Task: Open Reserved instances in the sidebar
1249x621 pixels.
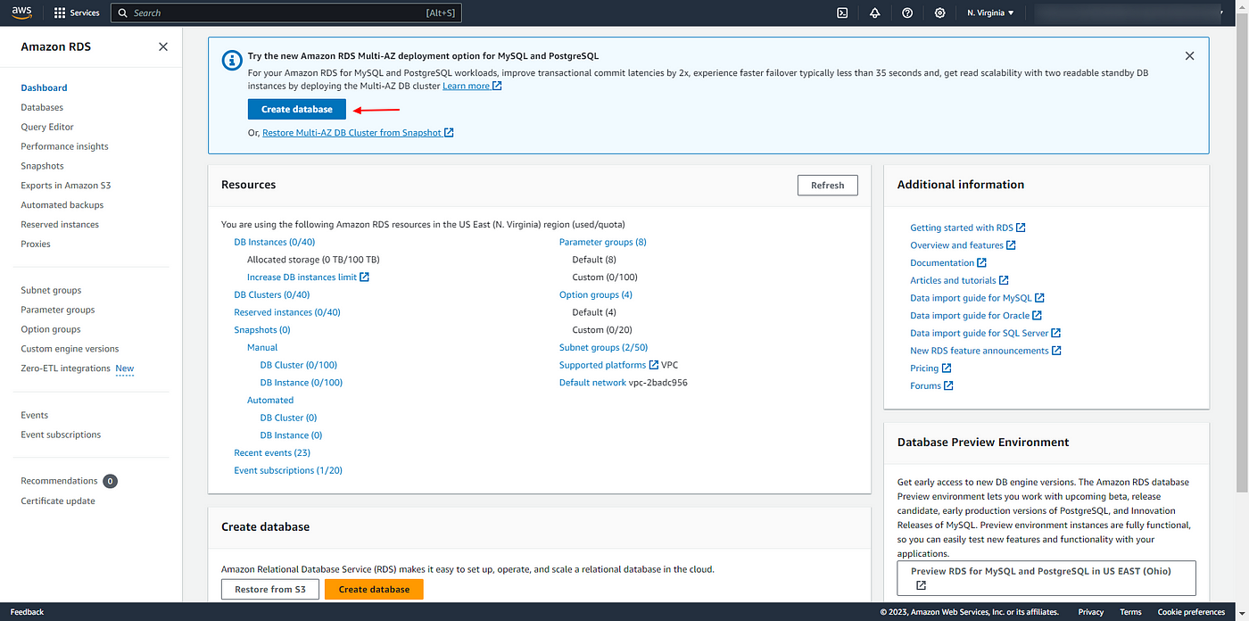Action: tap(60, 225)
